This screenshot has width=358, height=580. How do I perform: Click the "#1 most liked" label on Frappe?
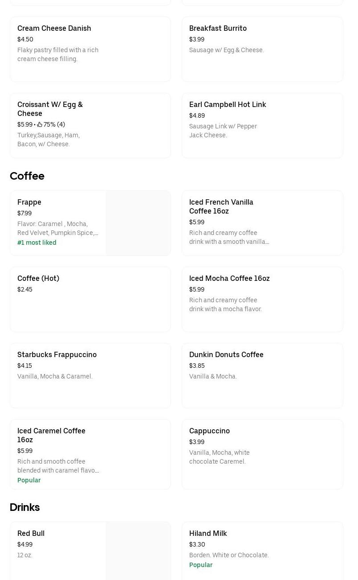37,243
